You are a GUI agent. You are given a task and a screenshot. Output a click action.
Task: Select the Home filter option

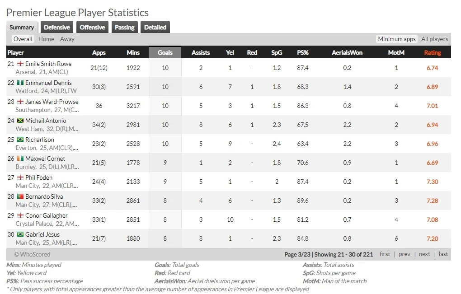coord(46,39)
